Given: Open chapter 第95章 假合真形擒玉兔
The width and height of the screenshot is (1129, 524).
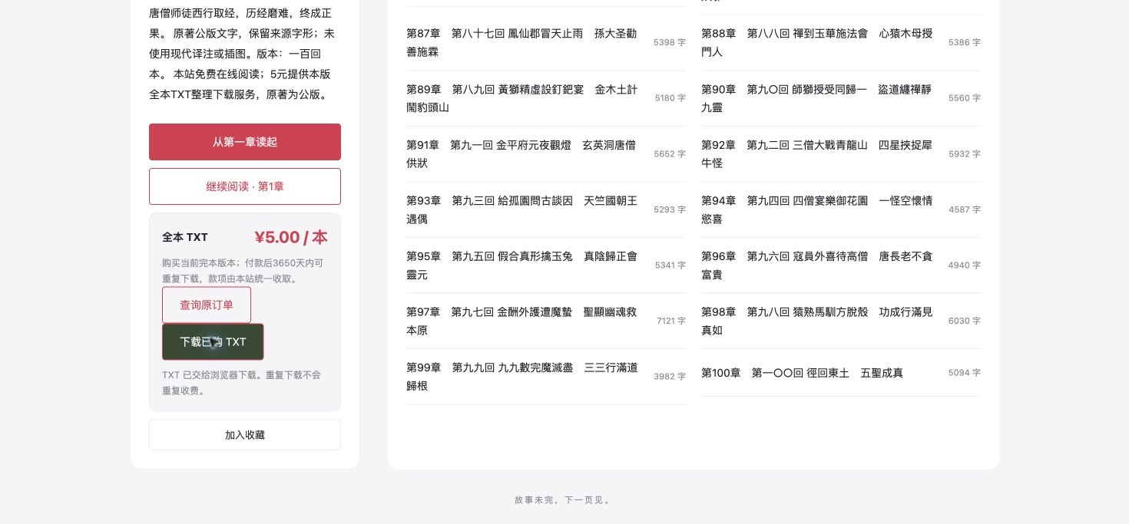Looking at the screenshot, I should tap(546, 265).
